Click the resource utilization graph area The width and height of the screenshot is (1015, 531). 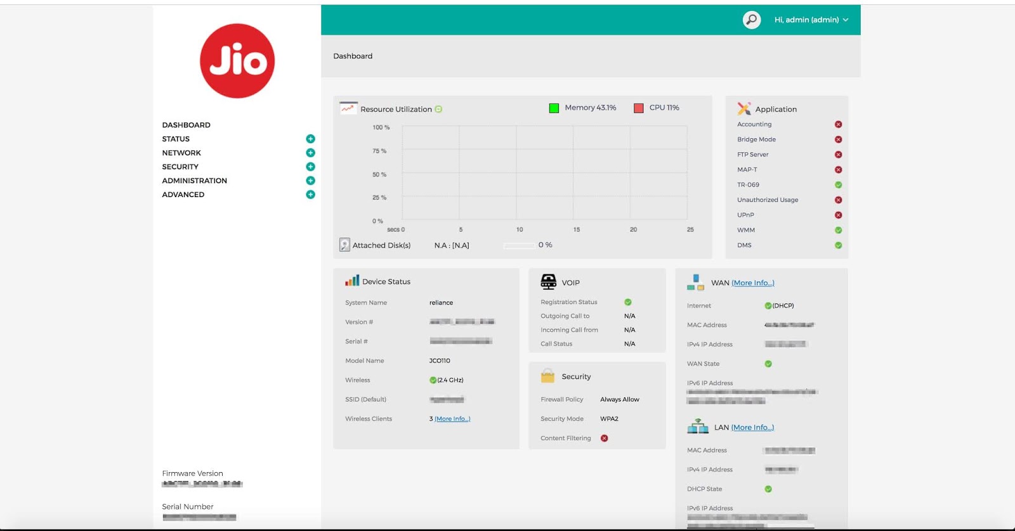544,172
